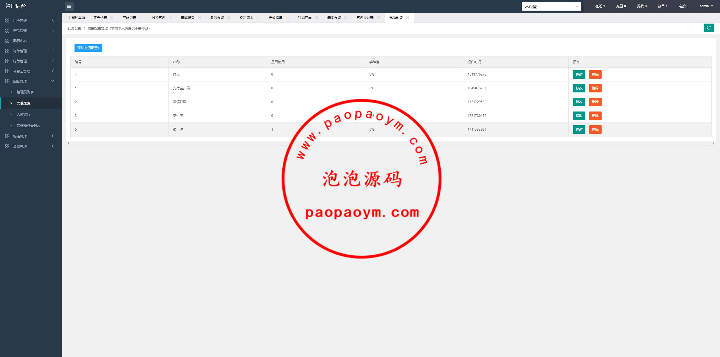
Task: Open the 不设置 dropdown selector
Action: tap(551, 6)
